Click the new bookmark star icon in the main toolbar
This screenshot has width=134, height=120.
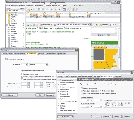29,9
